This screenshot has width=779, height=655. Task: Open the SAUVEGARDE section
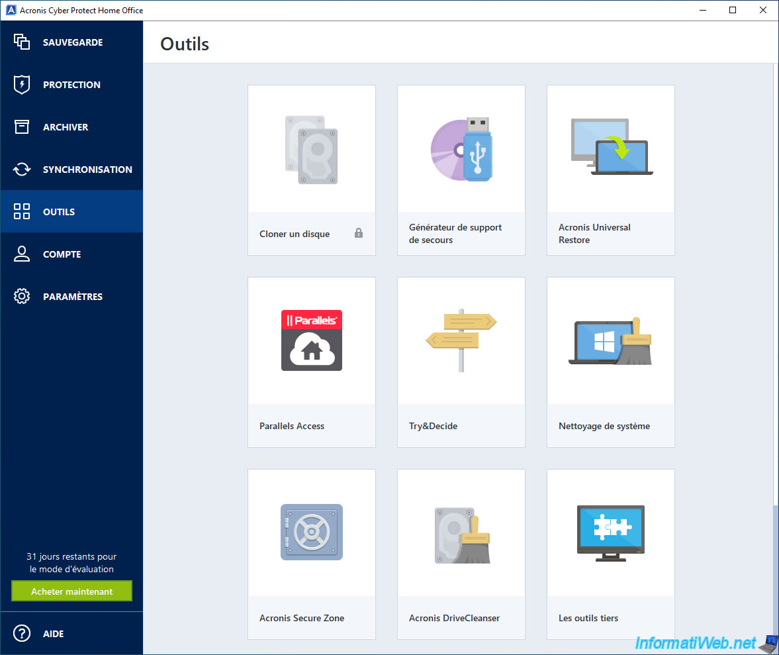click(x=71, y=42)
